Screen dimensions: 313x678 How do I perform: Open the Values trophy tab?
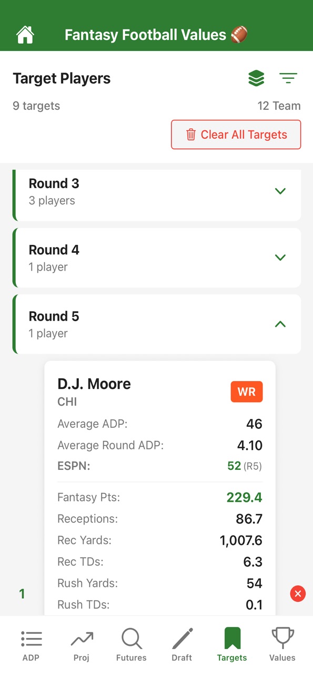coord(282,644)
